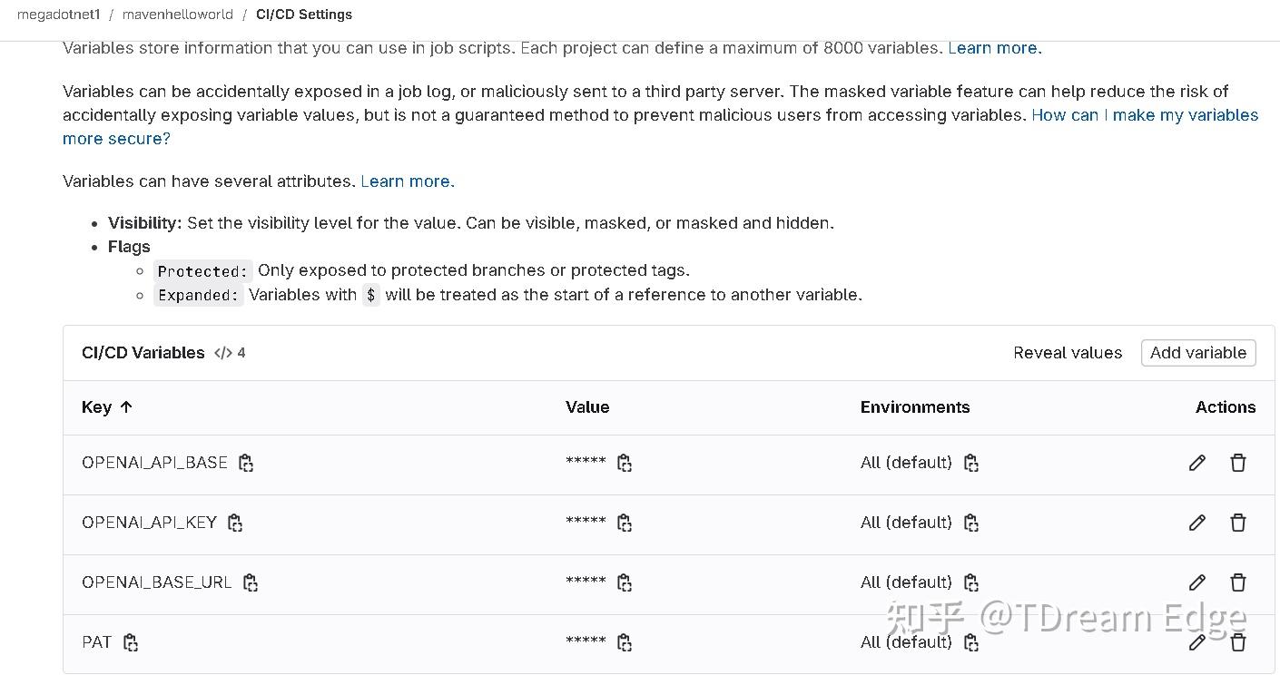Toggle the Key column sort order
The image size is (1280, 675).
107,407
